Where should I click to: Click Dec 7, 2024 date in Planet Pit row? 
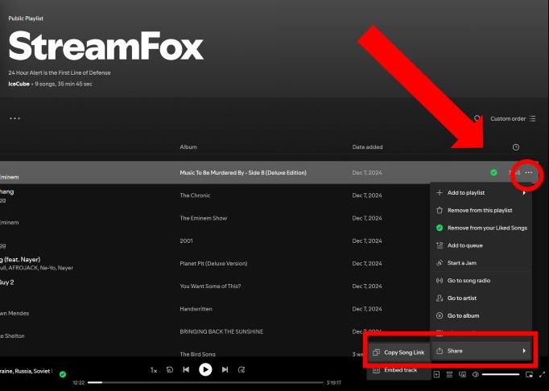click(367, 264)
